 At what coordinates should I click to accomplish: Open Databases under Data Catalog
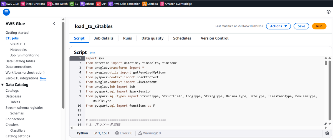(x=13, y=96)
